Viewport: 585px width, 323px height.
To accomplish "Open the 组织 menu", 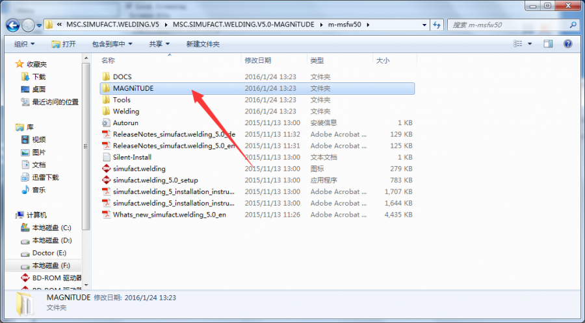I will coord(24,44).
